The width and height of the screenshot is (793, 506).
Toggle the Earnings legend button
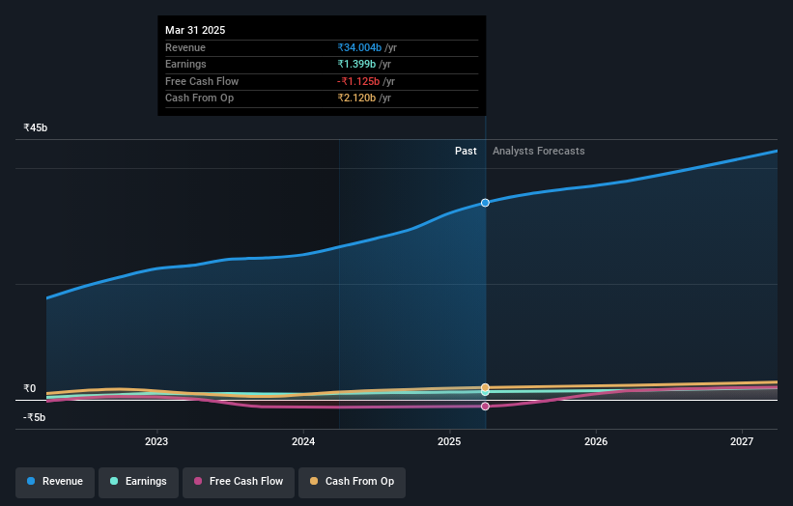click(138, 482)
